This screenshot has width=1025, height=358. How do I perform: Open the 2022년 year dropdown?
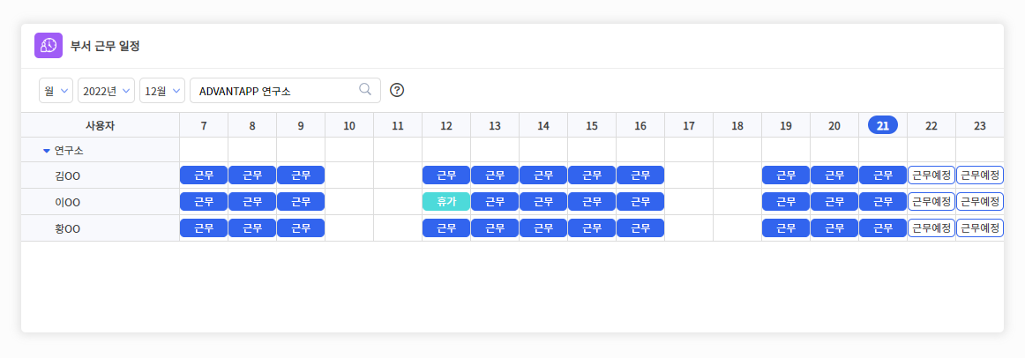click(x=106, y=91)
